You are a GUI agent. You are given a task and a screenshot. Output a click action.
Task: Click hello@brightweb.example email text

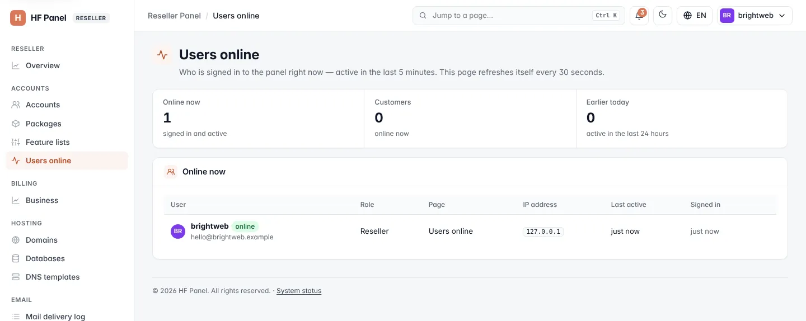click(x=232, y=237)
